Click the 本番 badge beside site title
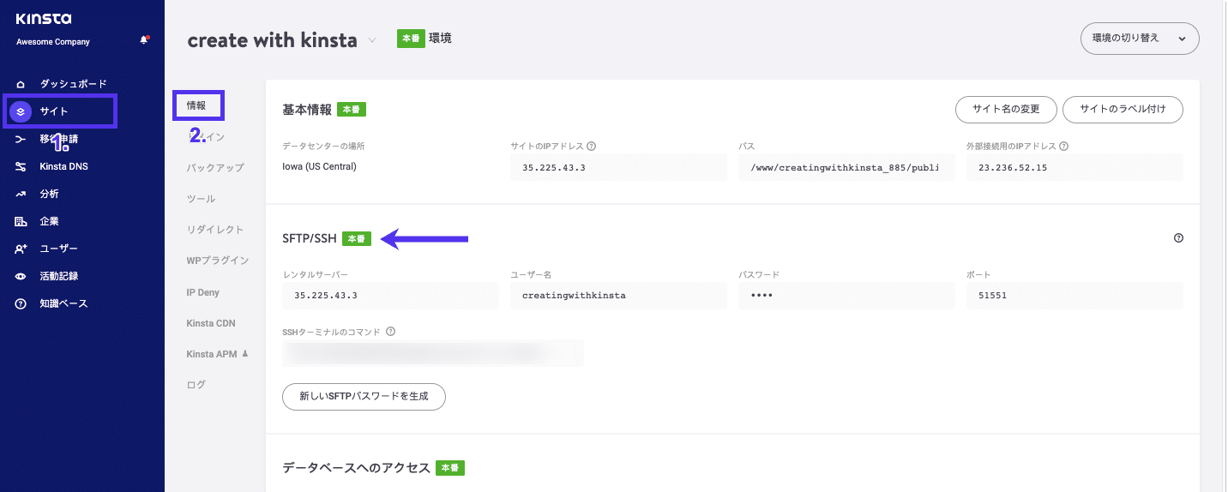This screenshot has height=492, width=1228. [411, 39]
